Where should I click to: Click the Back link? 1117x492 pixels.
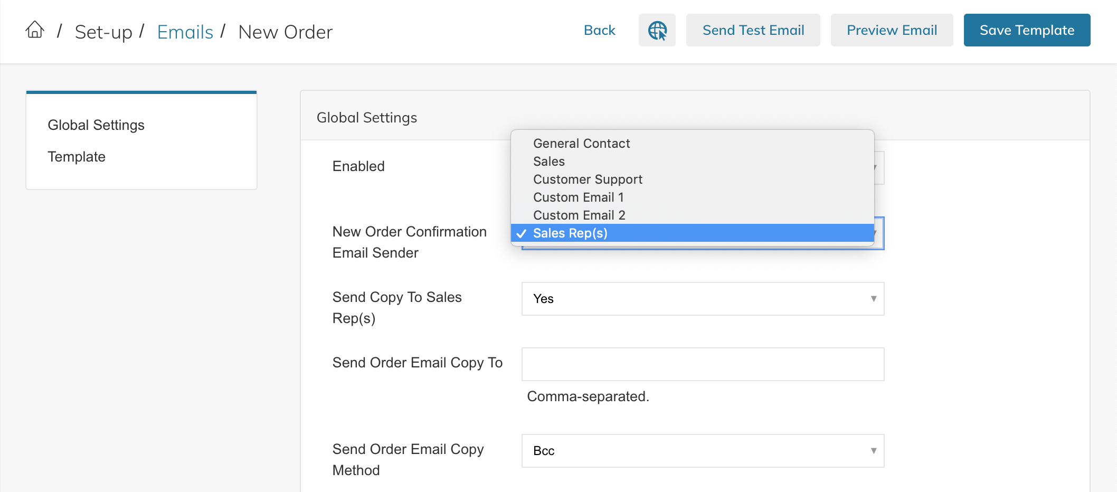pos(600,30)
